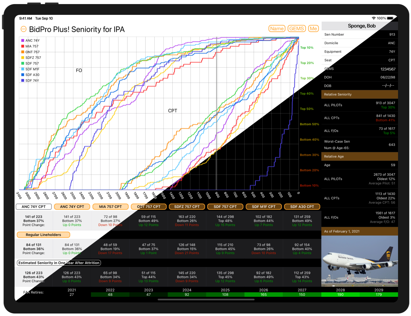This screenshot has width=411, height=316.
Task: Click the GEMS 1234567 value
Action: (388, 69)
